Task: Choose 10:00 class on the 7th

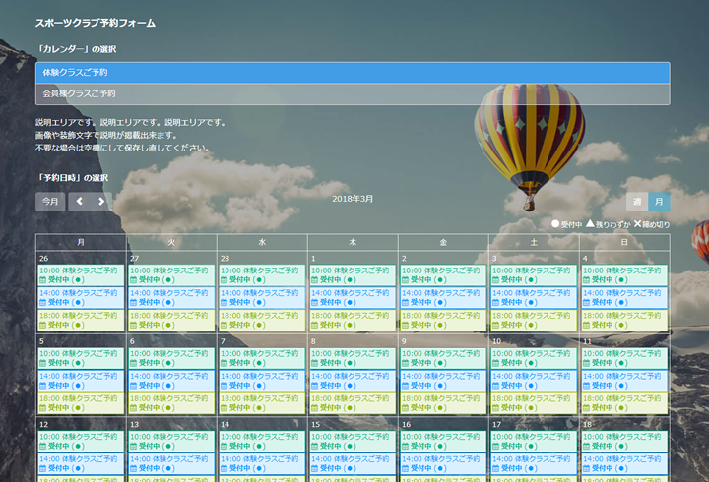Action: (261, 357)
